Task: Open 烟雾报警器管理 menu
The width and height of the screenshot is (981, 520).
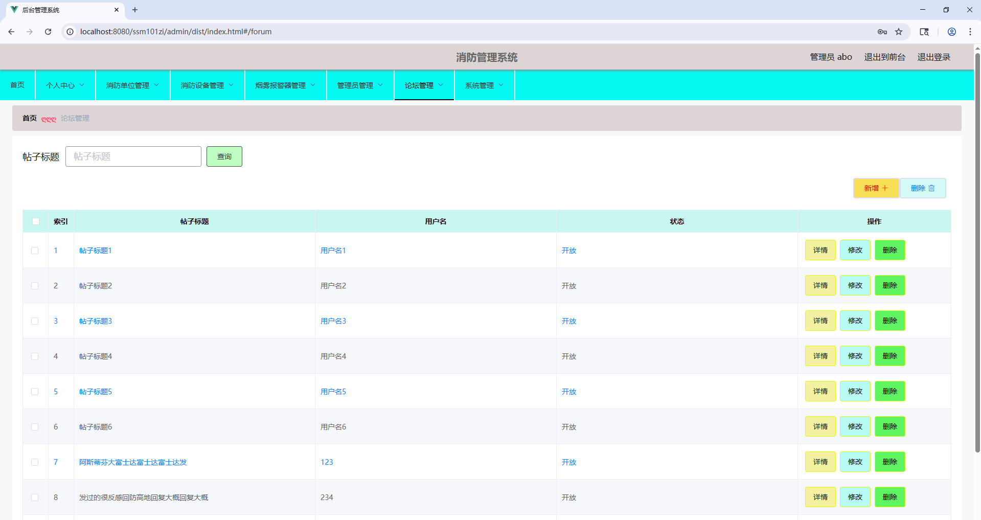Action: pyautogui.click(x=285, y=85)
